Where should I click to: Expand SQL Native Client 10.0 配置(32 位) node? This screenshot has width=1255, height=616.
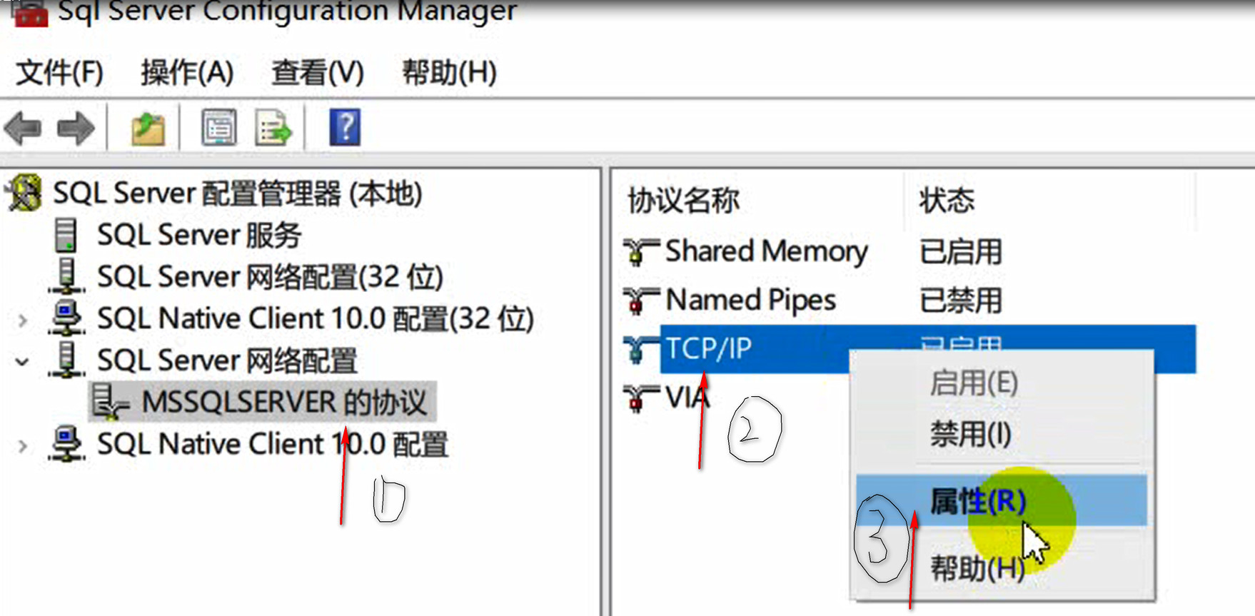[23, 320]
